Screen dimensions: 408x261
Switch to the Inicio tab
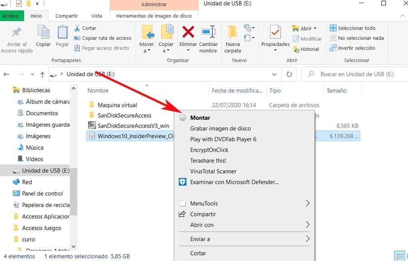(36, 16)
